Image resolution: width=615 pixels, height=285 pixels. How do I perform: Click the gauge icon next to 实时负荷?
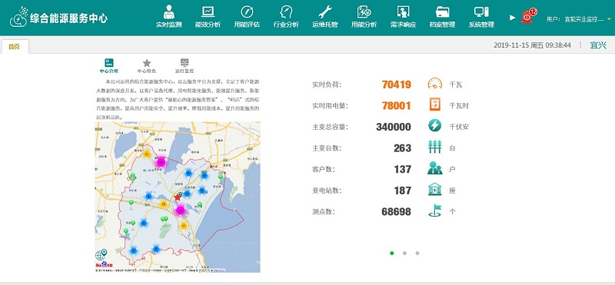pyautogui.click(x=434, y=84)
